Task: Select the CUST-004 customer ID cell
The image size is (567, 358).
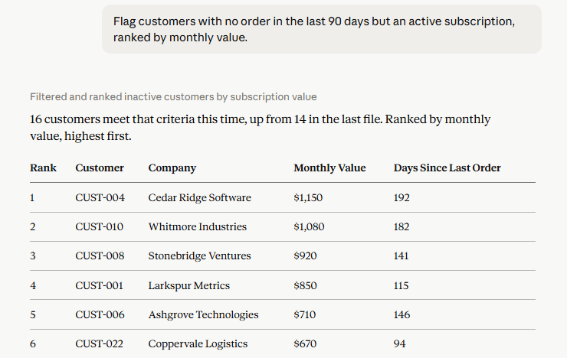Action: pos(100,198)
